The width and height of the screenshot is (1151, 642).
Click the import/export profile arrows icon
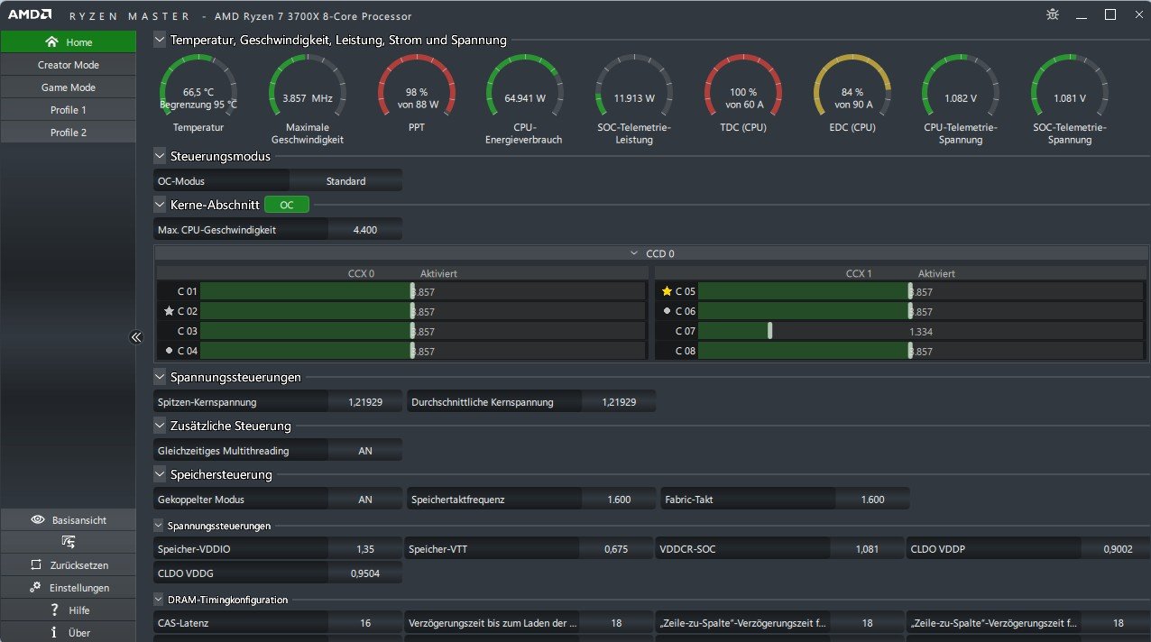[69, 542]
